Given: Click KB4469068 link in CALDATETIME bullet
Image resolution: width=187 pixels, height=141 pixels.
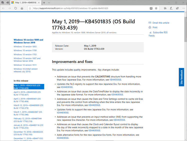Looking at the screenshot, I should pyautogui.click(x=115, y=80).
